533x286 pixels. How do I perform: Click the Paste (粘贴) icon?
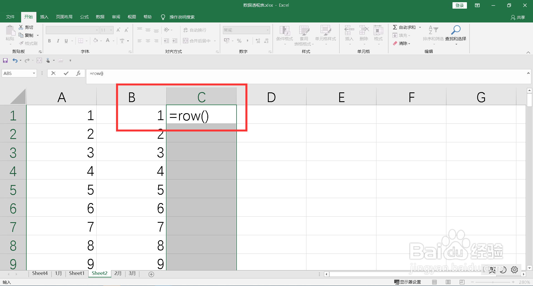10,31
